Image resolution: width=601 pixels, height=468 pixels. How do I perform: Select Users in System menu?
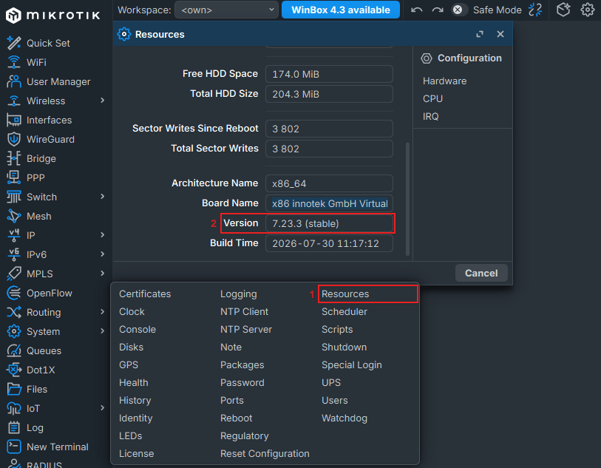[x=335, y=401]
